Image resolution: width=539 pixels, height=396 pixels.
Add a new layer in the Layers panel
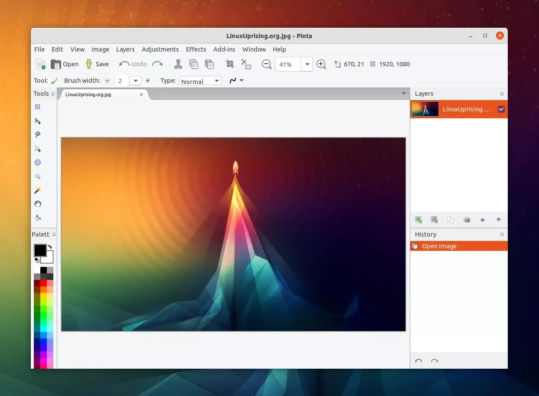tap(418, 220)
